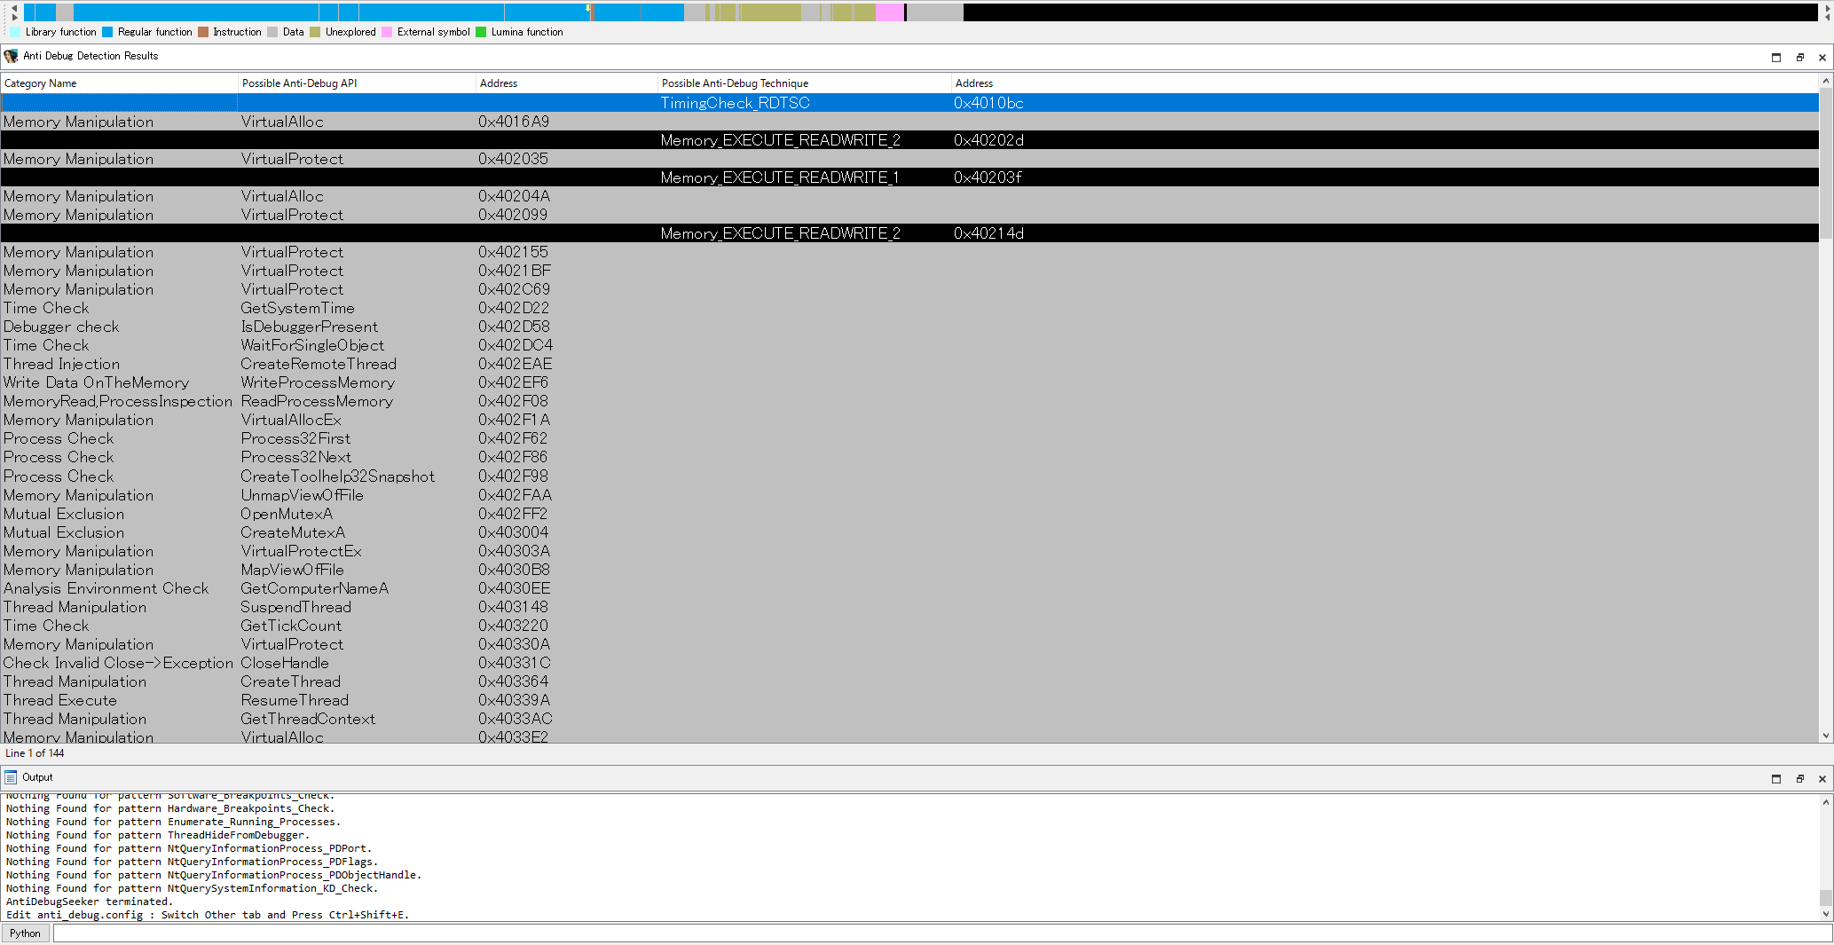Click the pink External symbol segment in navigation band
This screenshot has width=1834, height=945.
(x=889, y=12)
